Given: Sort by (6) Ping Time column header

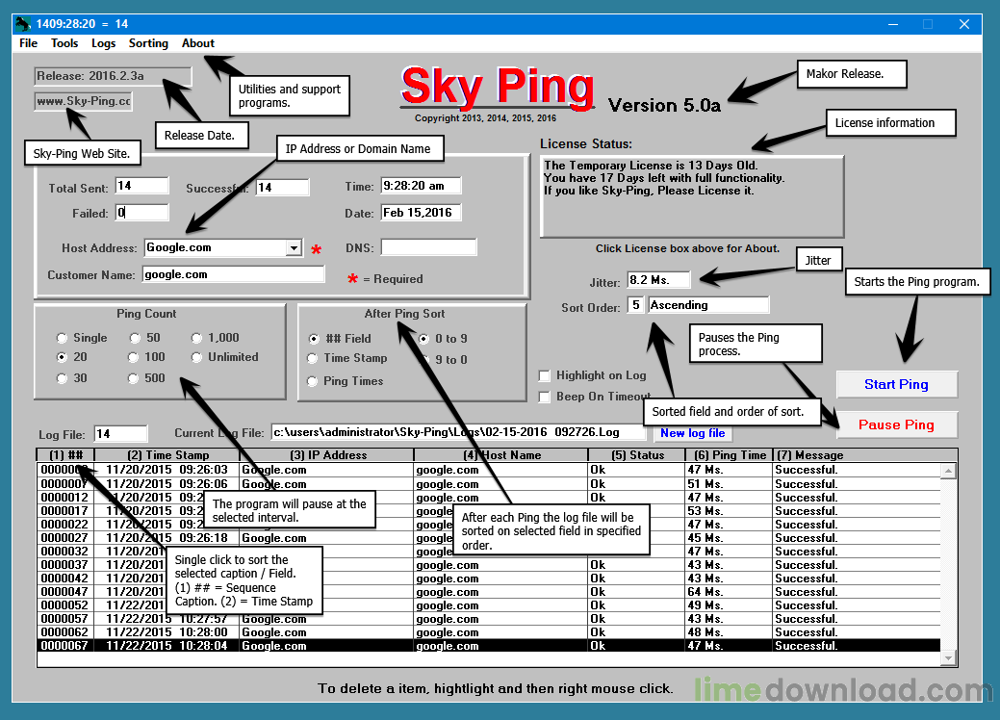Looking at the screenshot, I should pyautogui.click(x=730, y=455).
